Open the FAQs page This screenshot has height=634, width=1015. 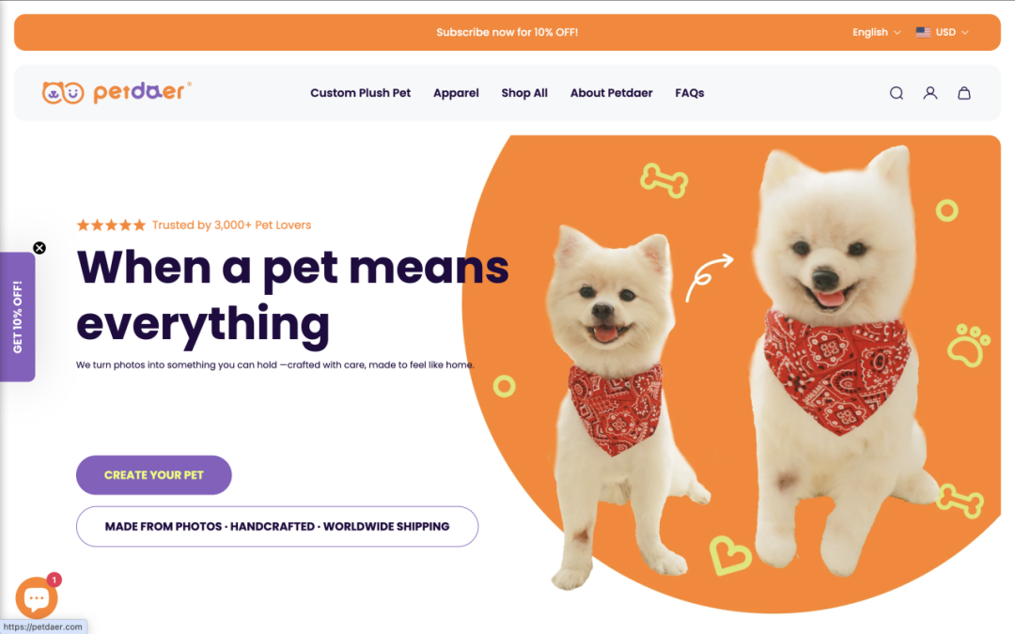pyautogui.click(x=690, y=93)
